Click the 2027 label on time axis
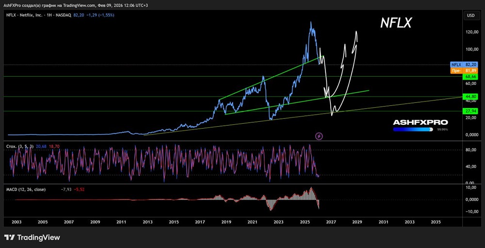This screenshot has width=485, height=248. (331, 222)
